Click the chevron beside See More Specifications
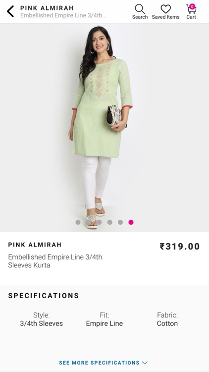209x372 pixels. click(x=145, y=363)
